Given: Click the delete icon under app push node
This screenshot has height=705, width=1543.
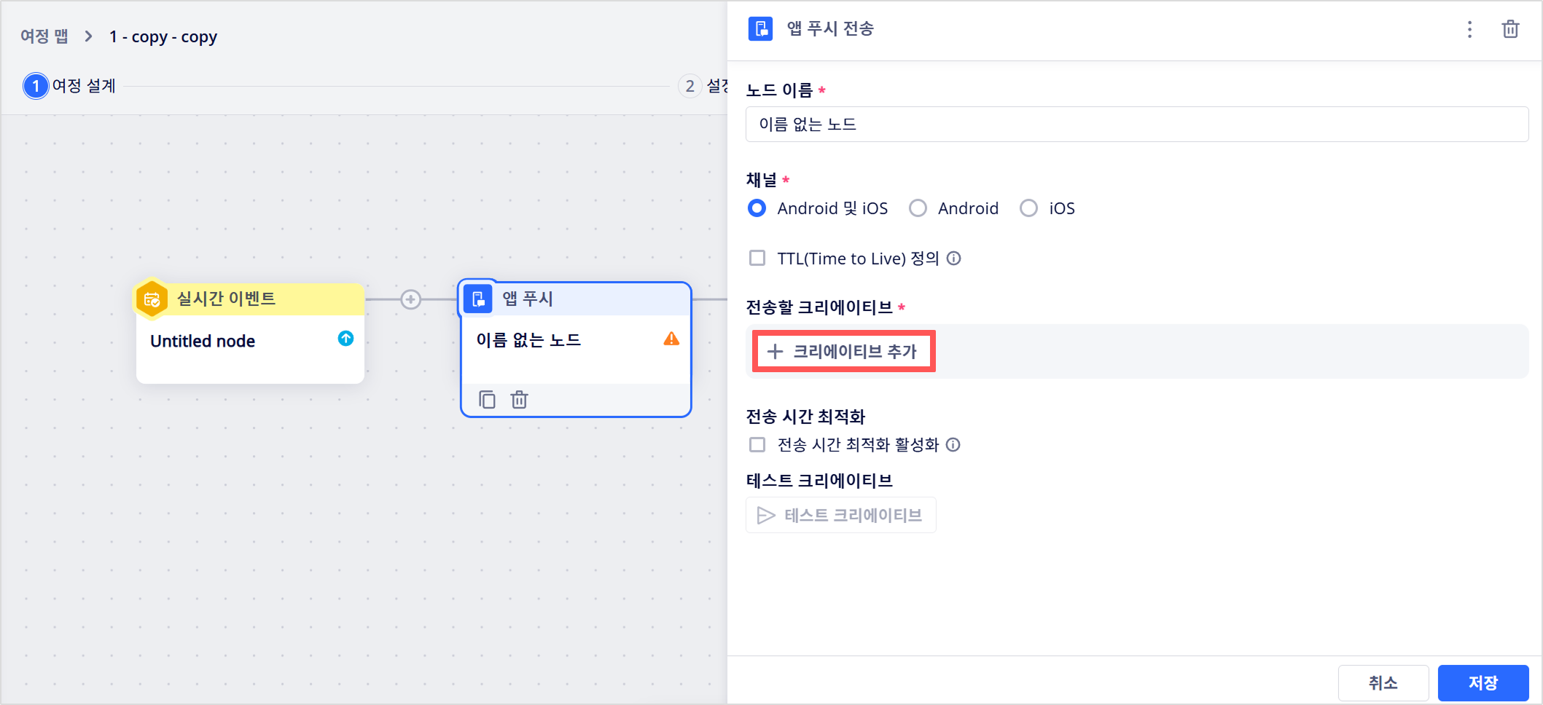Looking at the screenshot, I should tap(519, 400).
